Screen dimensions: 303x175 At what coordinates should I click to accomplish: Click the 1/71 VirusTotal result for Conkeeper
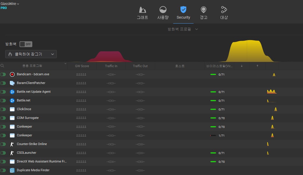click(217, 136)
